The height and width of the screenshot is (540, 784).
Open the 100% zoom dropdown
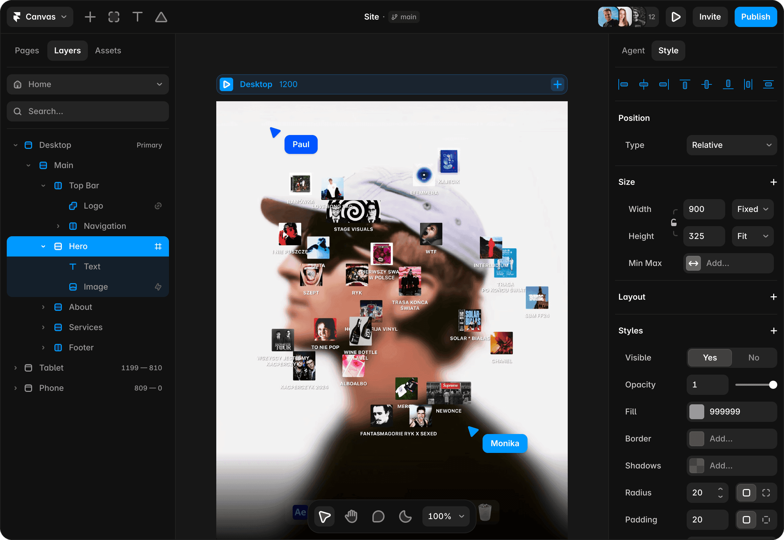(x=446, y=516)
